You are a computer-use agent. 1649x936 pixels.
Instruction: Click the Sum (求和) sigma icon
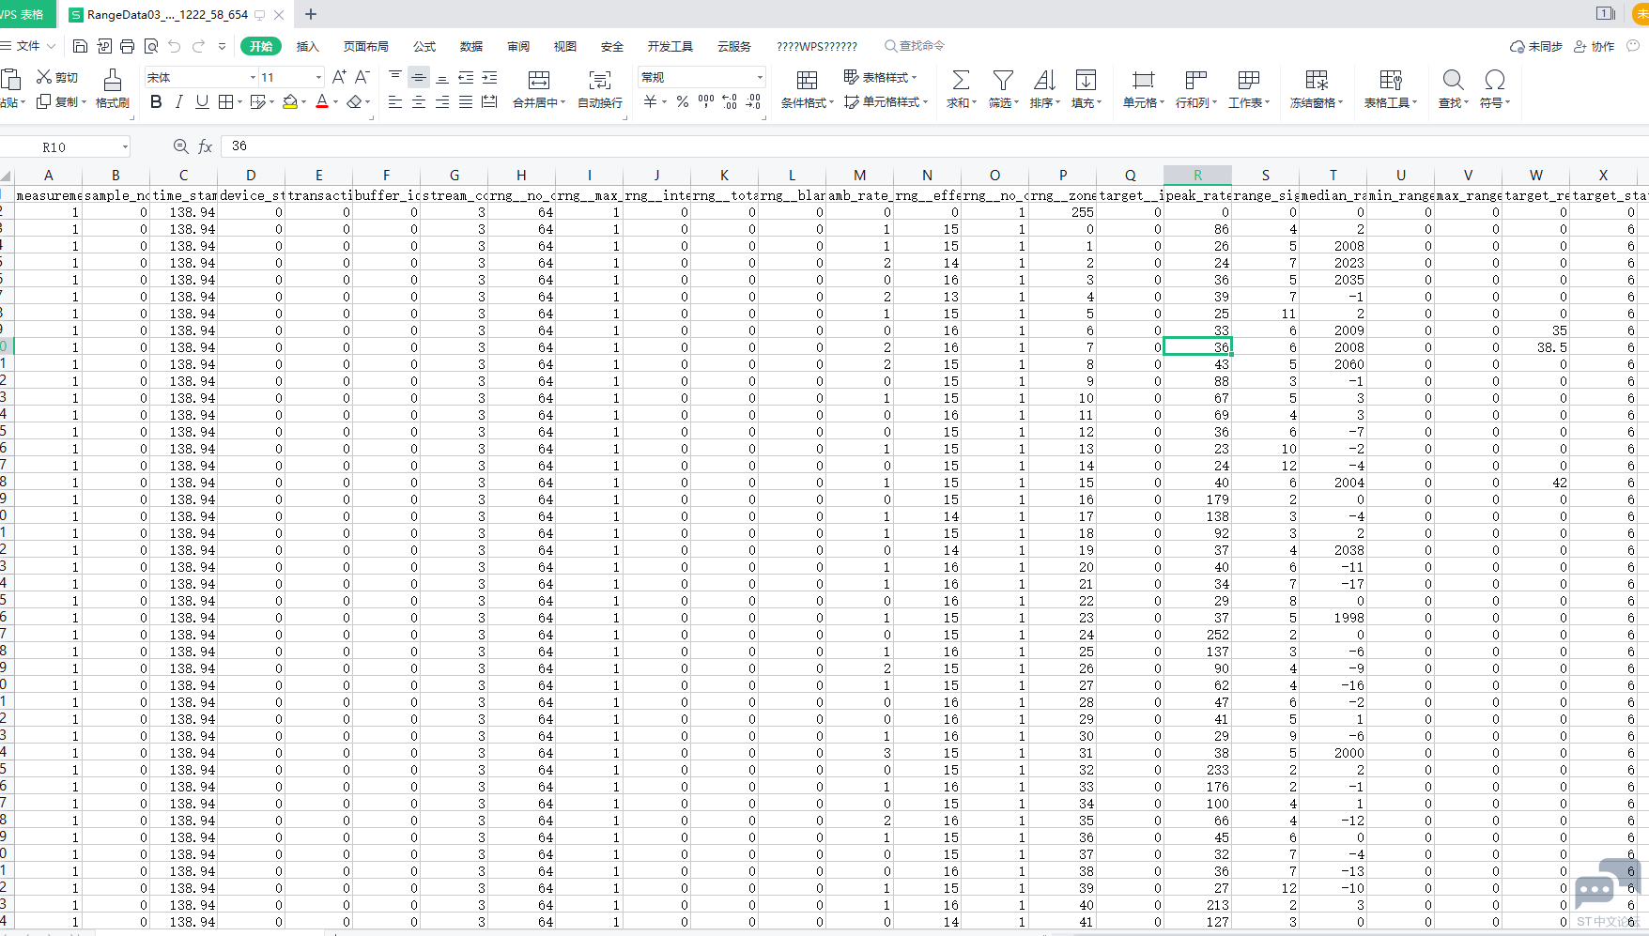click(961, 81)
